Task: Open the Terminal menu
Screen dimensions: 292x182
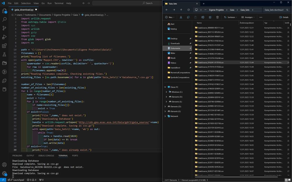Action: pos(59,3)
